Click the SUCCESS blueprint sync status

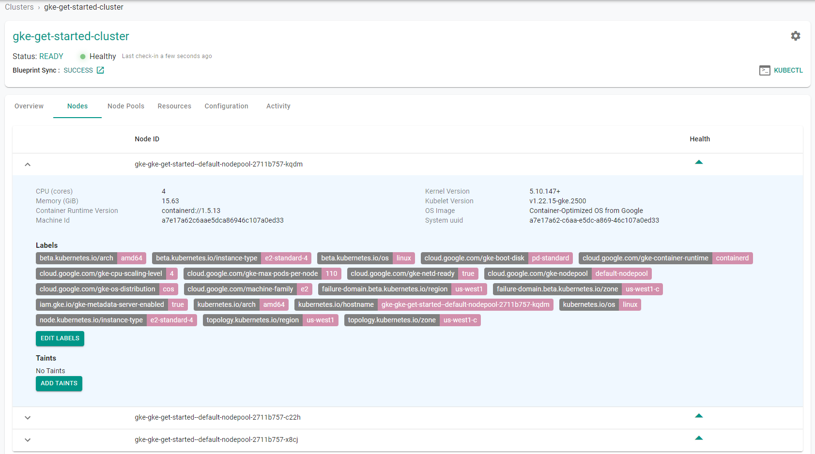coord(78,70)
